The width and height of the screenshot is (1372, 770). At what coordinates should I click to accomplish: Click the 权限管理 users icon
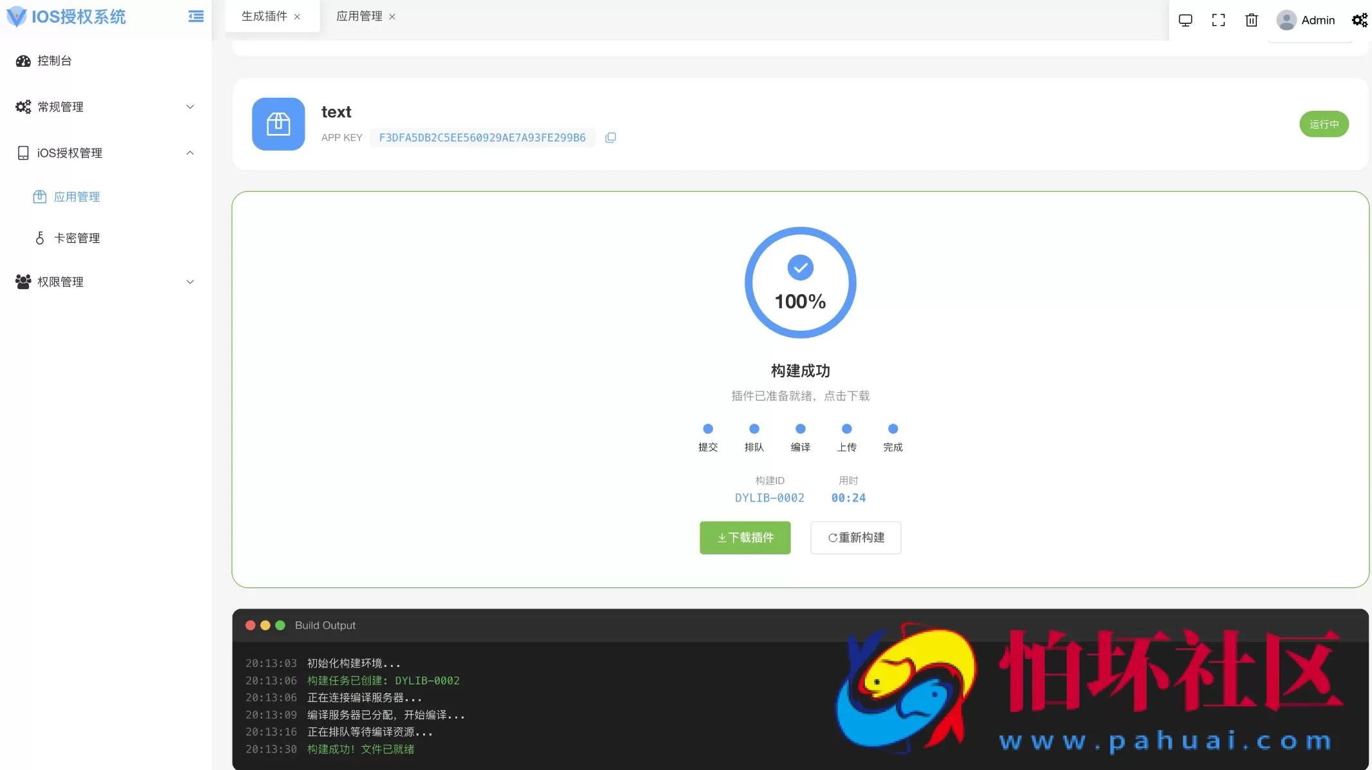click(x=23, y=281)
